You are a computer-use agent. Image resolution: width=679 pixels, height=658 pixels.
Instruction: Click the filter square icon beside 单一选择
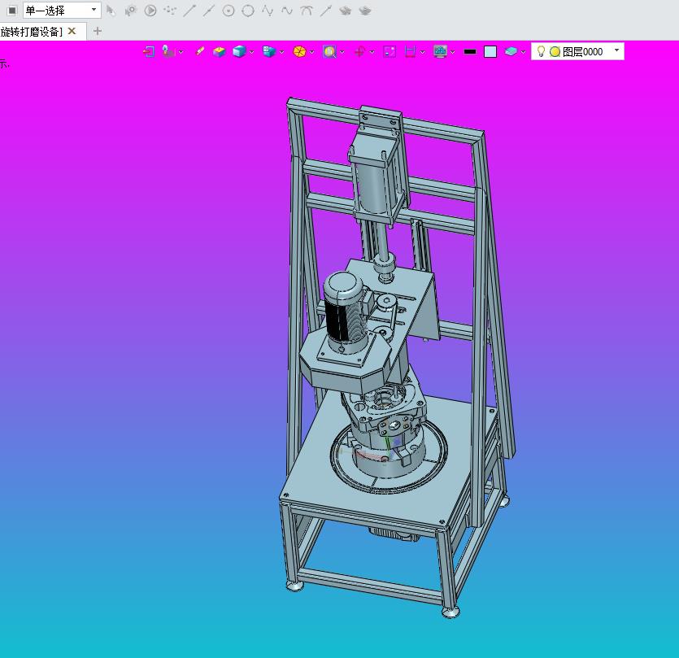pyautogui.click(x=12, y=11)
